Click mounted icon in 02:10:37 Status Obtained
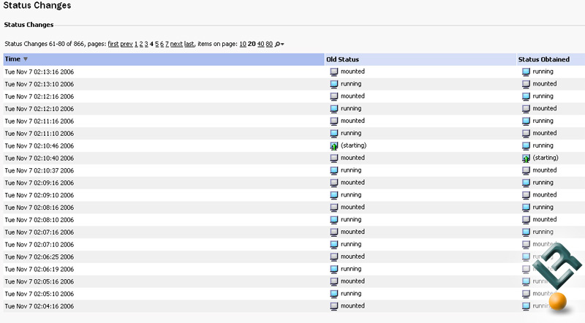The width and height of the screenshot is (585, 323). [x=526, y=170]
